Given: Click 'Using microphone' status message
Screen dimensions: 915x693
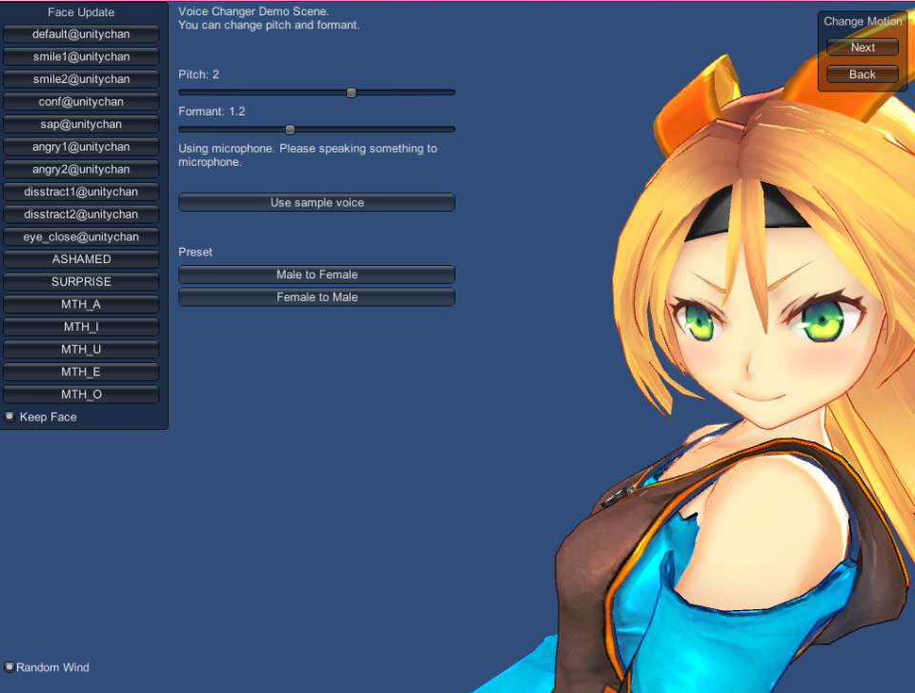Looking at the screenshot, I should click(308, 155).
